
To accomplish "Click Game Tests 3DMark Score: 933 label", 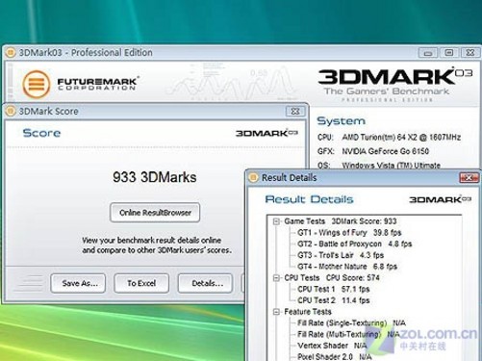I will coord(341,221).
